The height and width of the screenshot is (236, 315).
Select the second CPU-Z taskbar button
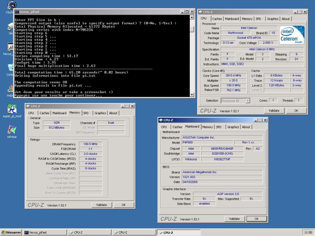pyautogui.click(x=134, y=232)
